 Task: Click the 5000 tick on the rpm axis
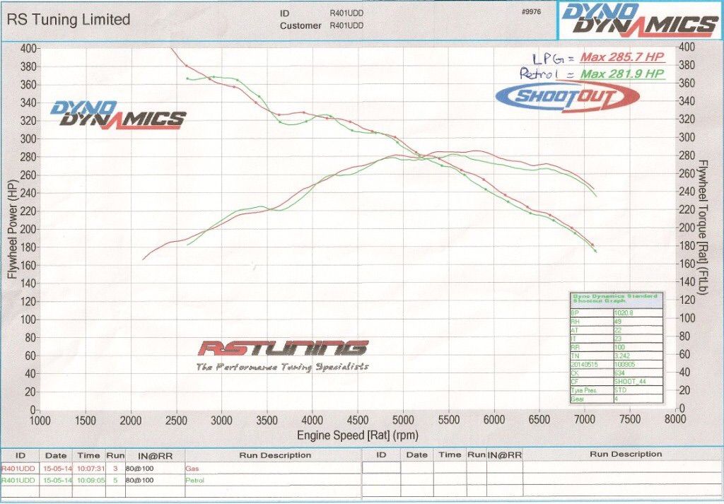(x=402, y=420)
